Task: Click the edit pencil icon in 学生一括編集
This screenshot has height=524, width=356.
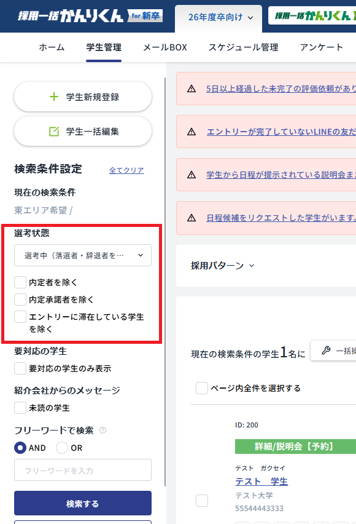Action: point(54,132)
